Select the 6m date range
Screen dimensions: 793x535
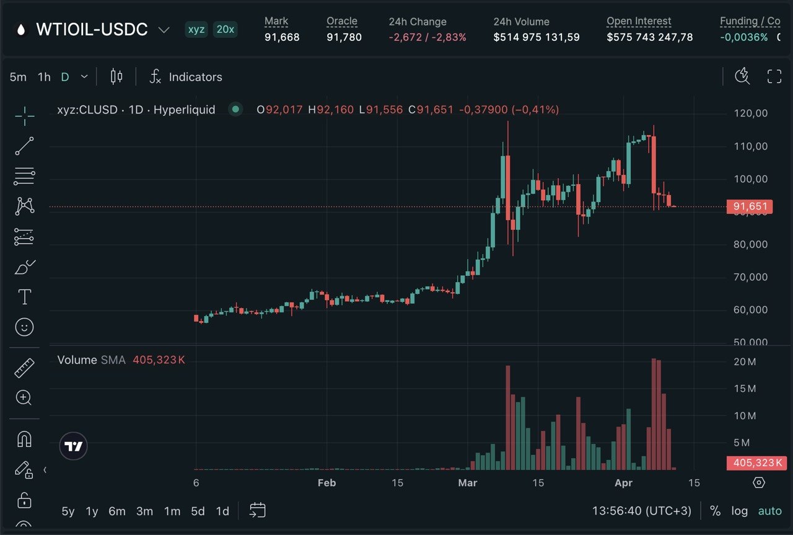tap(117, 511)
